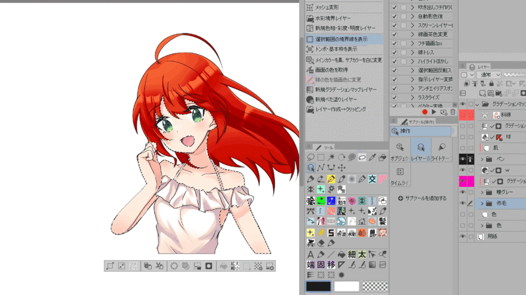Select the Text tool (A icon)
This screenshot has height=295, width=526.
point(311,255)
